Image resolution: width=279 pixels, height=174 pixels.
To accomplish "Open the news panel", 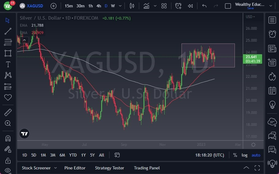I will (x=272, y=48).
